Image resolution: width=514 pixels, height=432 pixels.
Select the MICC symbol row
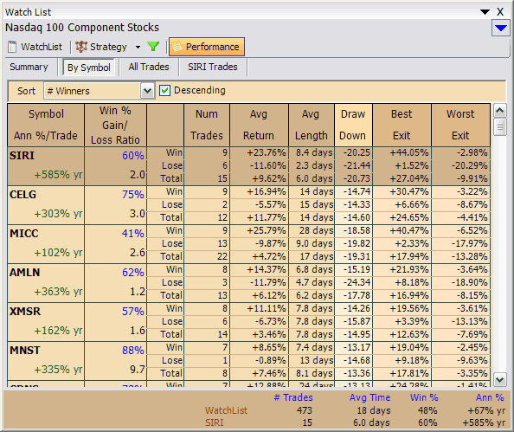pos(249,244)
